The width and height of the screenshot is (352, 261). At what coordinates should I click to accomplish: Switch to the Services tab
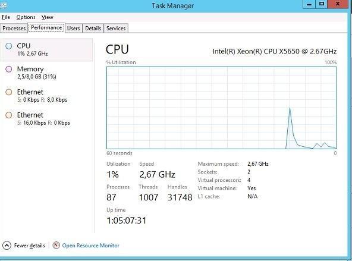tap(116, 29)
